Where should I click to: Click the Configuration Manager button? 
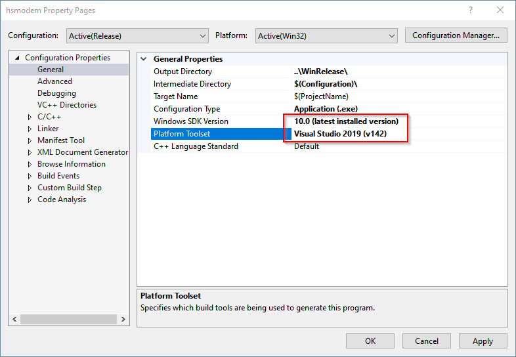click(456, 35)
